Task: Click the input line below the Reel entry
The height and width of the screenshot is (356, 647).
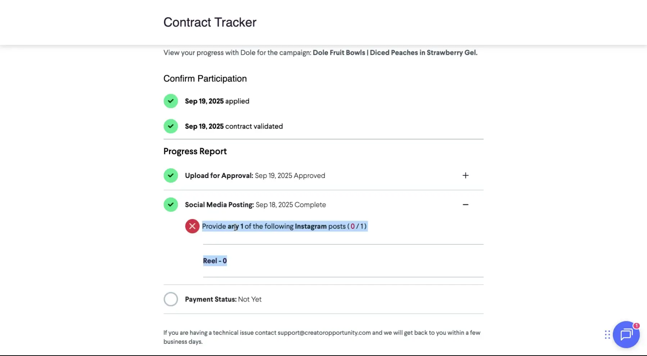Action: click(x=343, y=276)
